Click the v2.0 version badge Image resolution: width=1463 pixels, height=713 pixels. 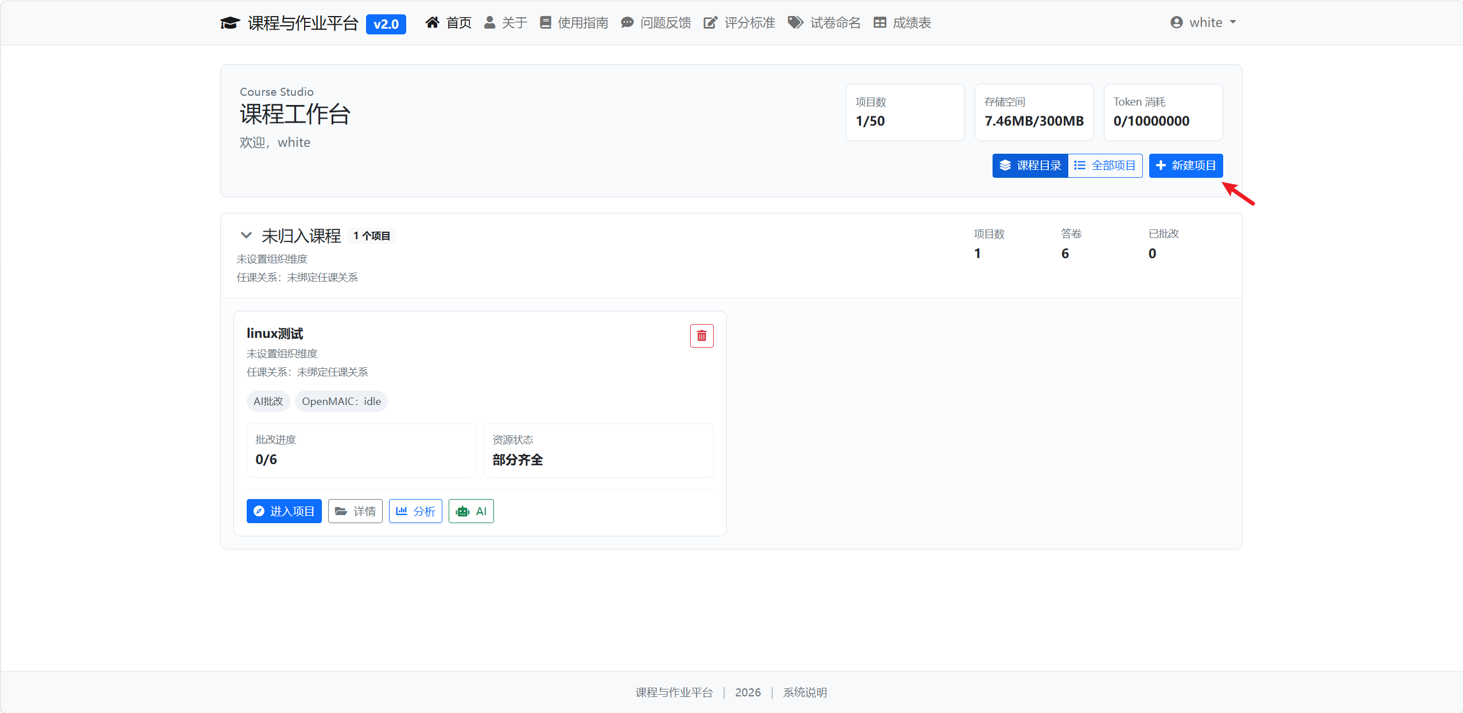pos(386,24)
